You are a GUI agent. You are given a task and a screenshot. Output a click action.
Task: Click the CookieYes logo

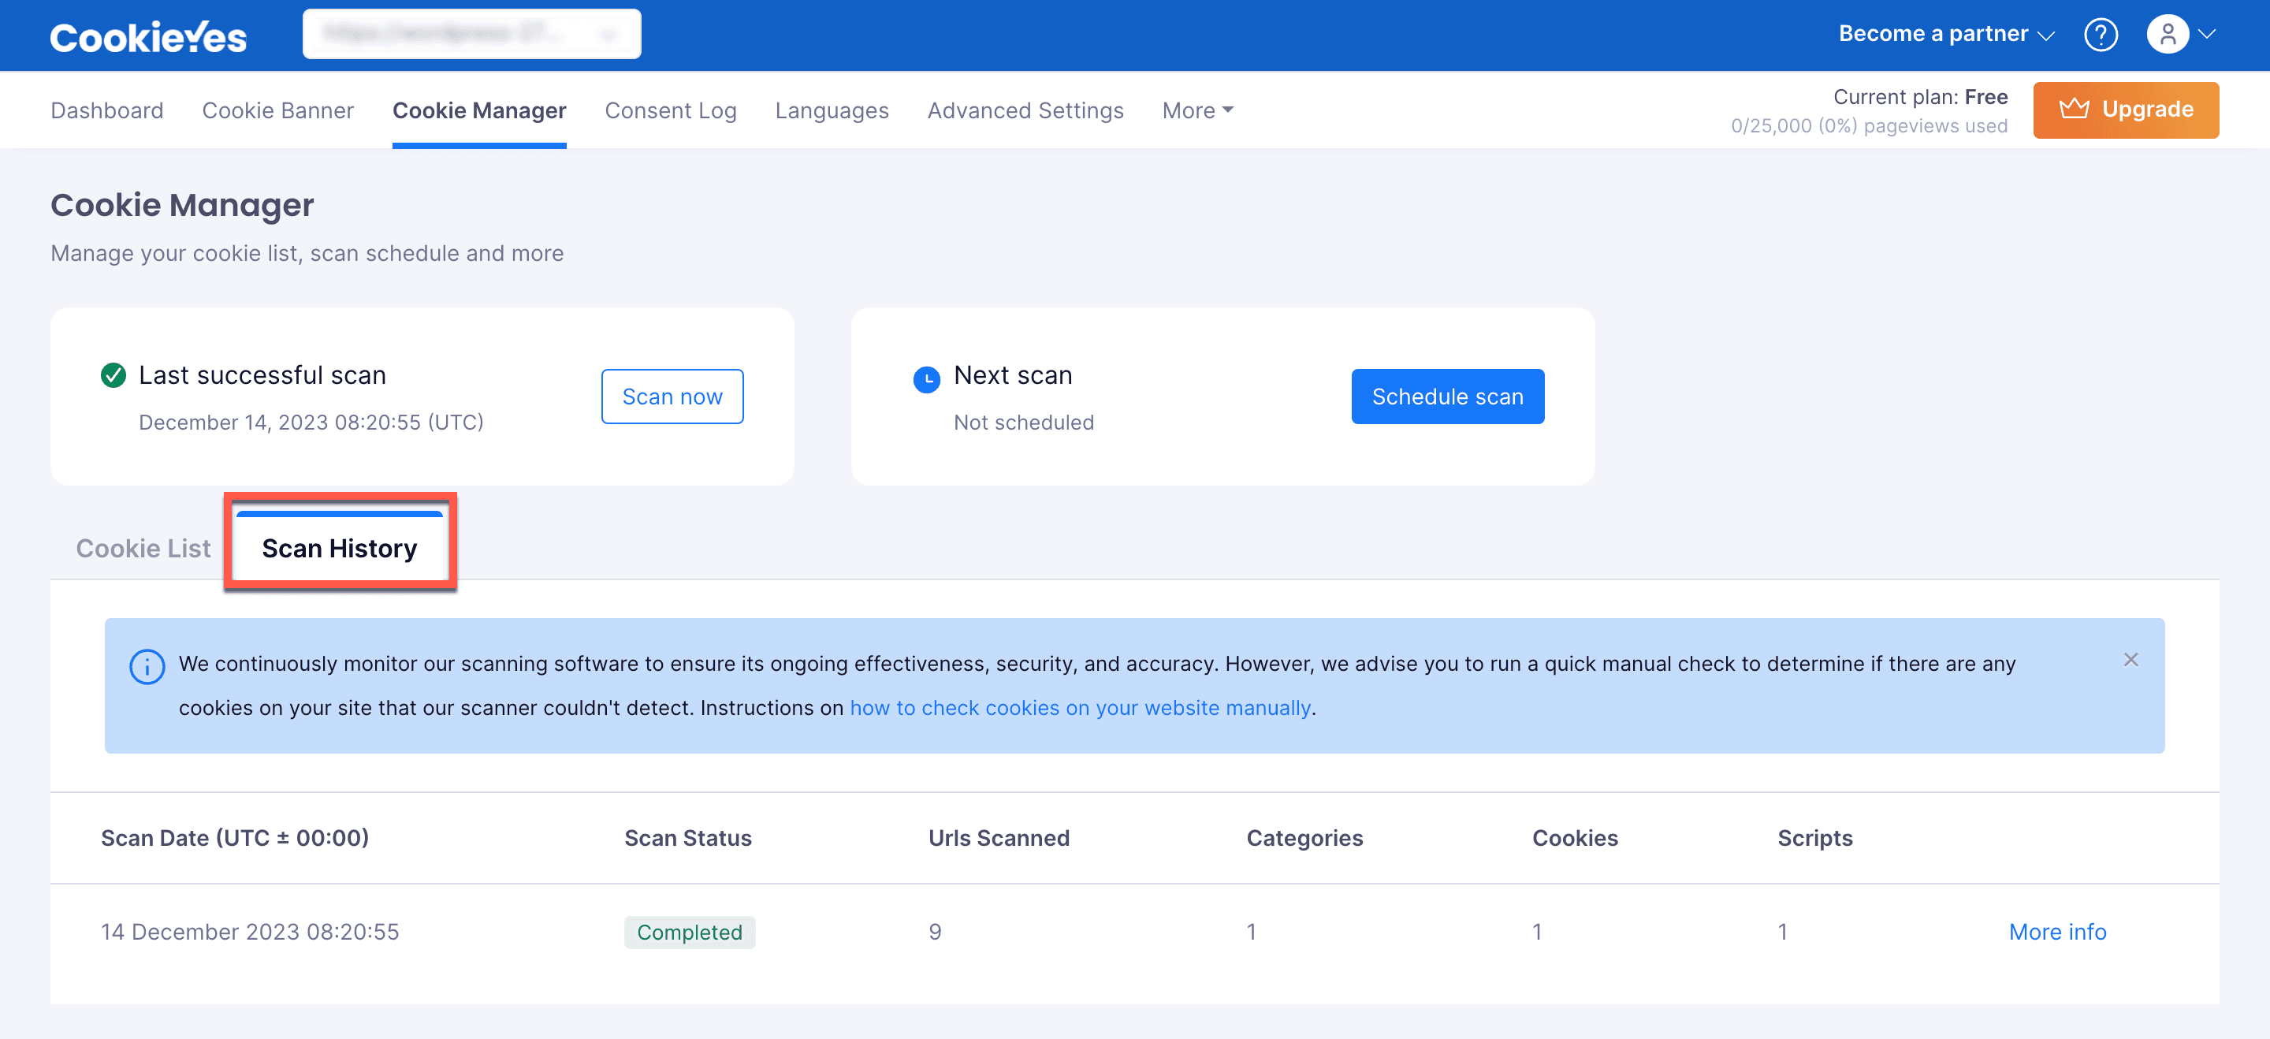pos(148,37)
